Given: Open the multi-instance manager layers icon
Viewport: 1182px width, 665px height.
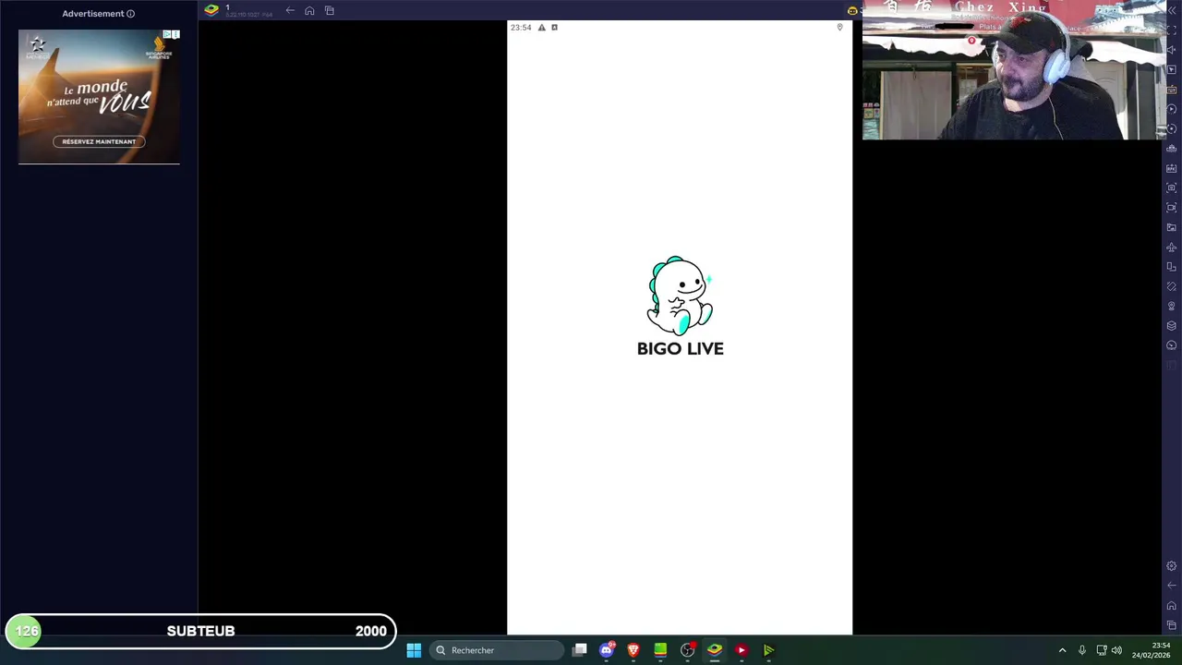Looking at the screenshot, I should click(x=1172, y=325).
